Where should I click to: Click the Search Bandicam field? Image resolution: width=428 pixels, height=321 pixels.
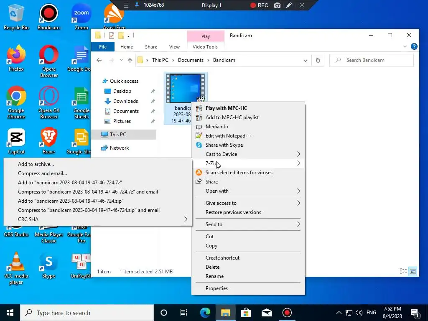coord(372,60)
